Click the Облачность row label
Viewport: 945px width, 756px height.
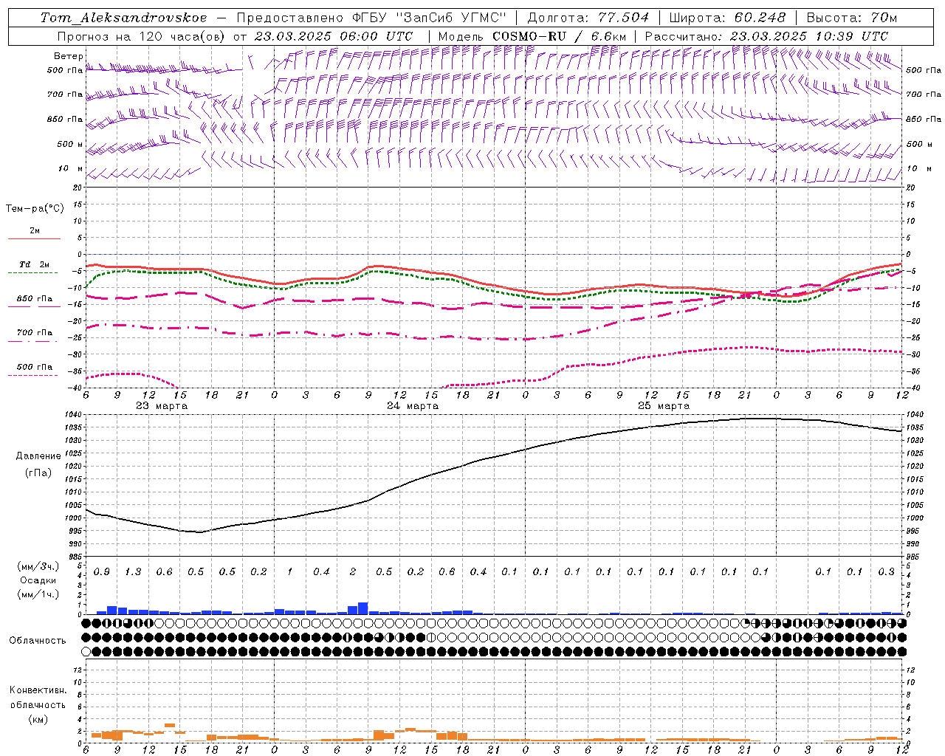38,641
